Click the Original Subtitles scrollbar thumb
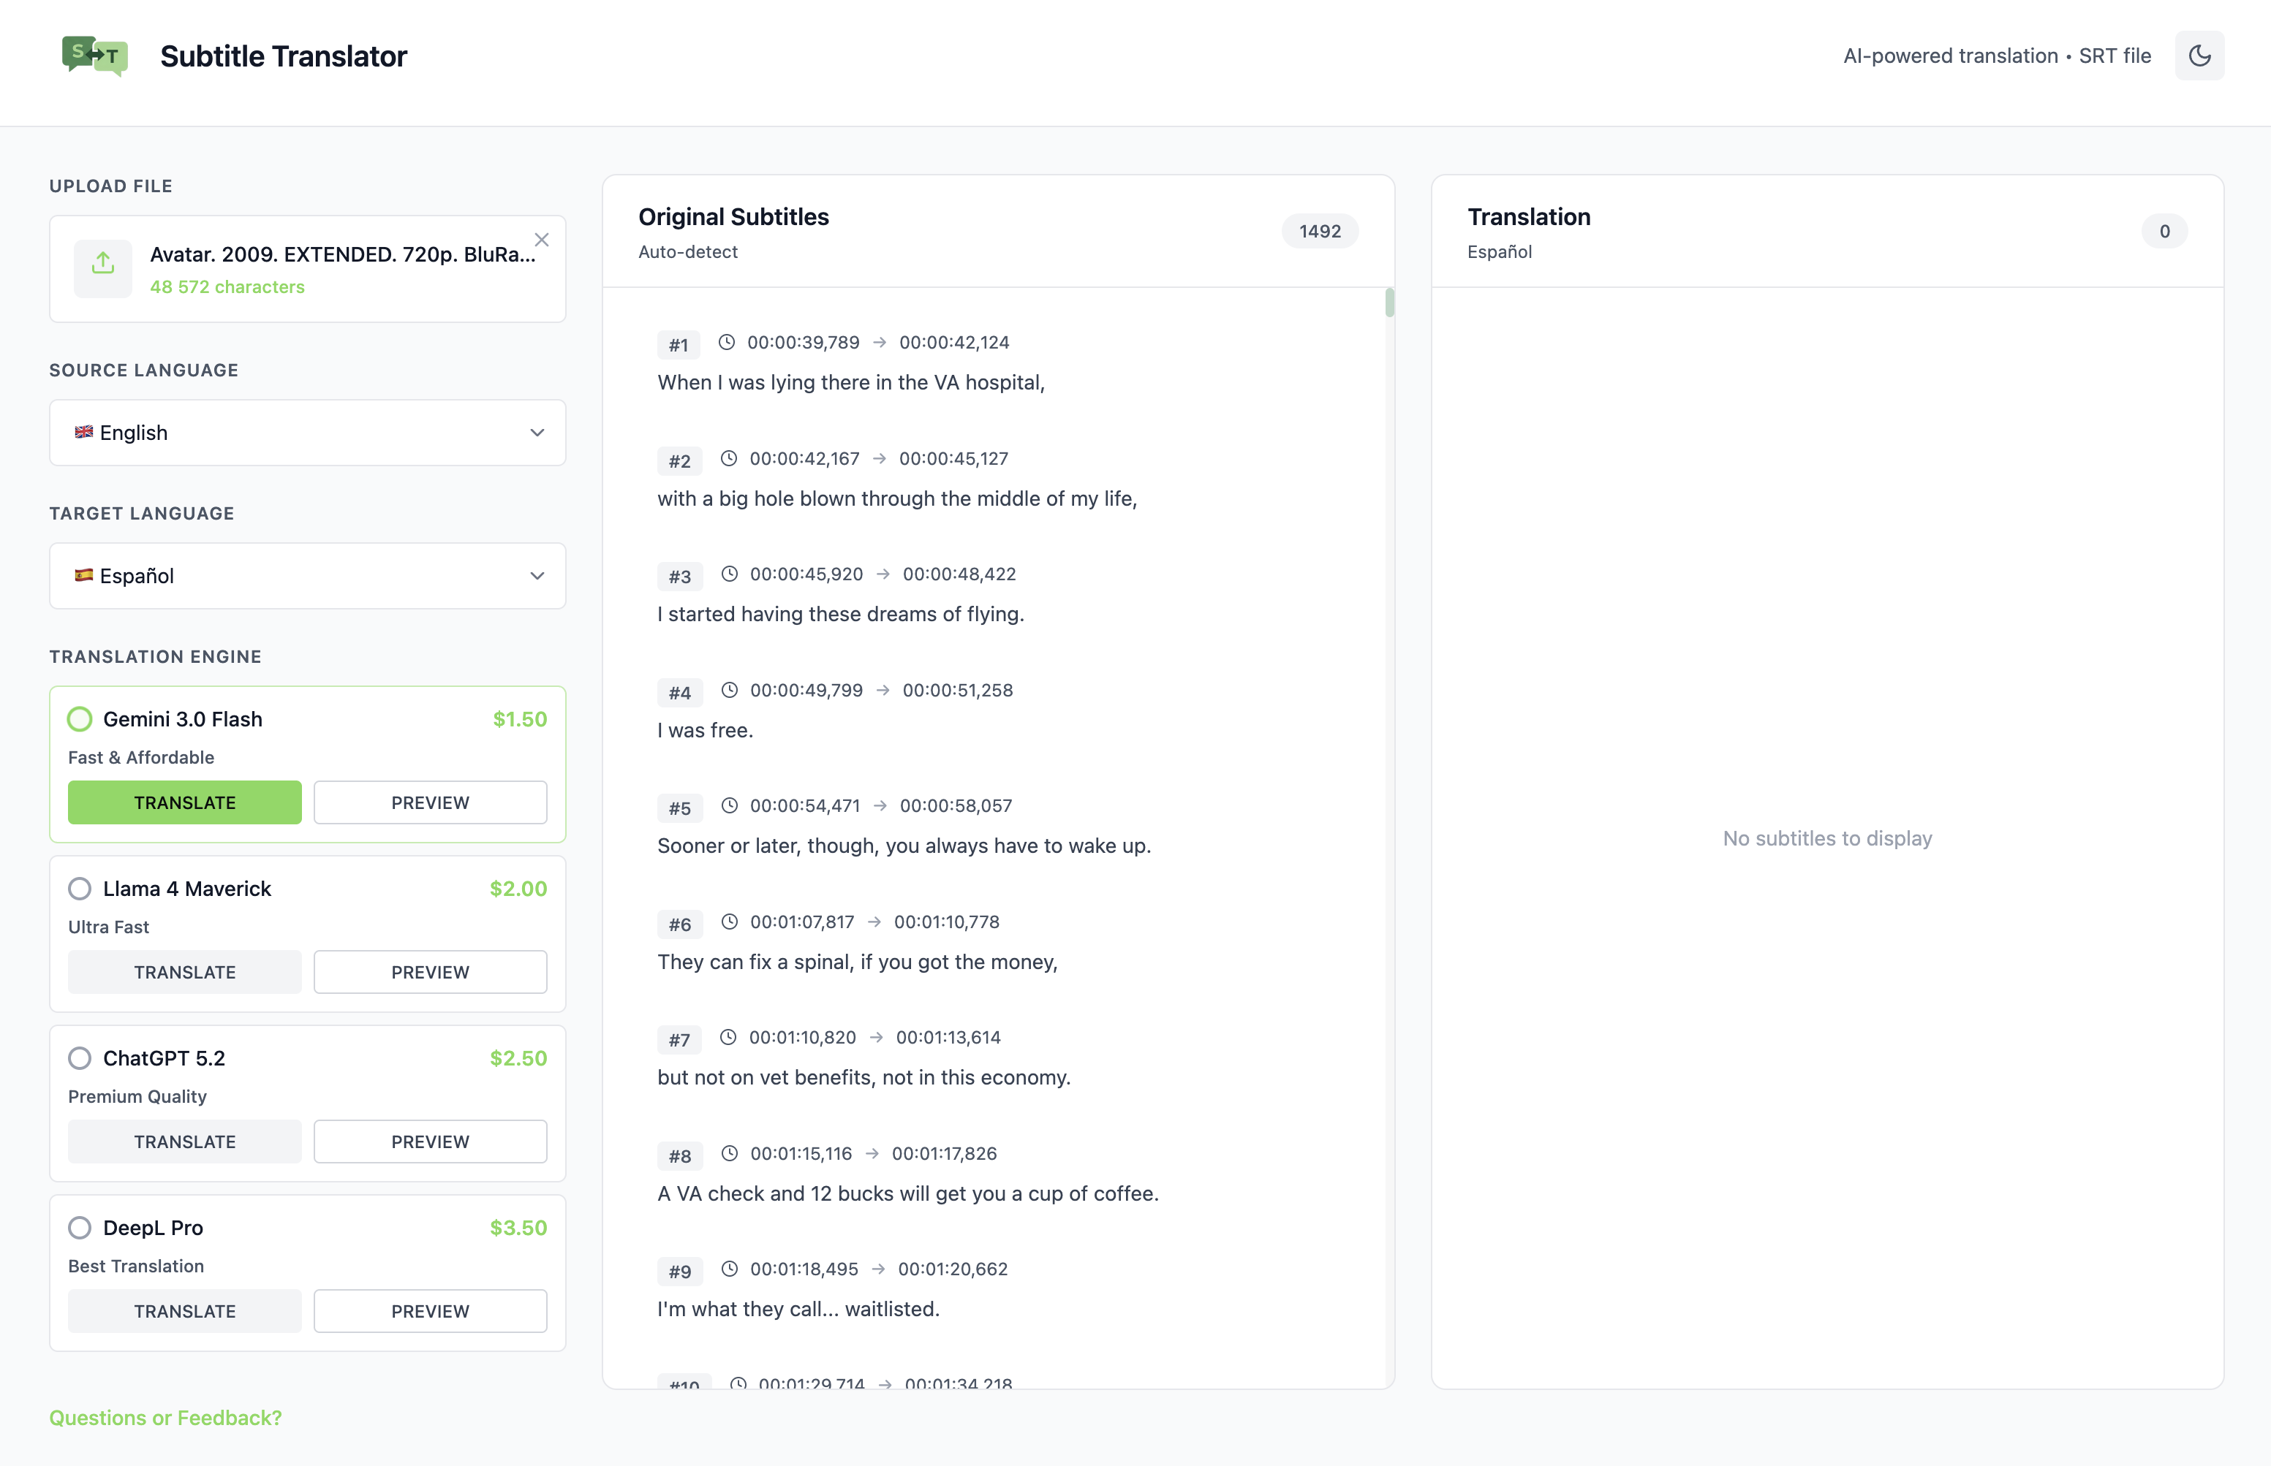 (1389, 303)
